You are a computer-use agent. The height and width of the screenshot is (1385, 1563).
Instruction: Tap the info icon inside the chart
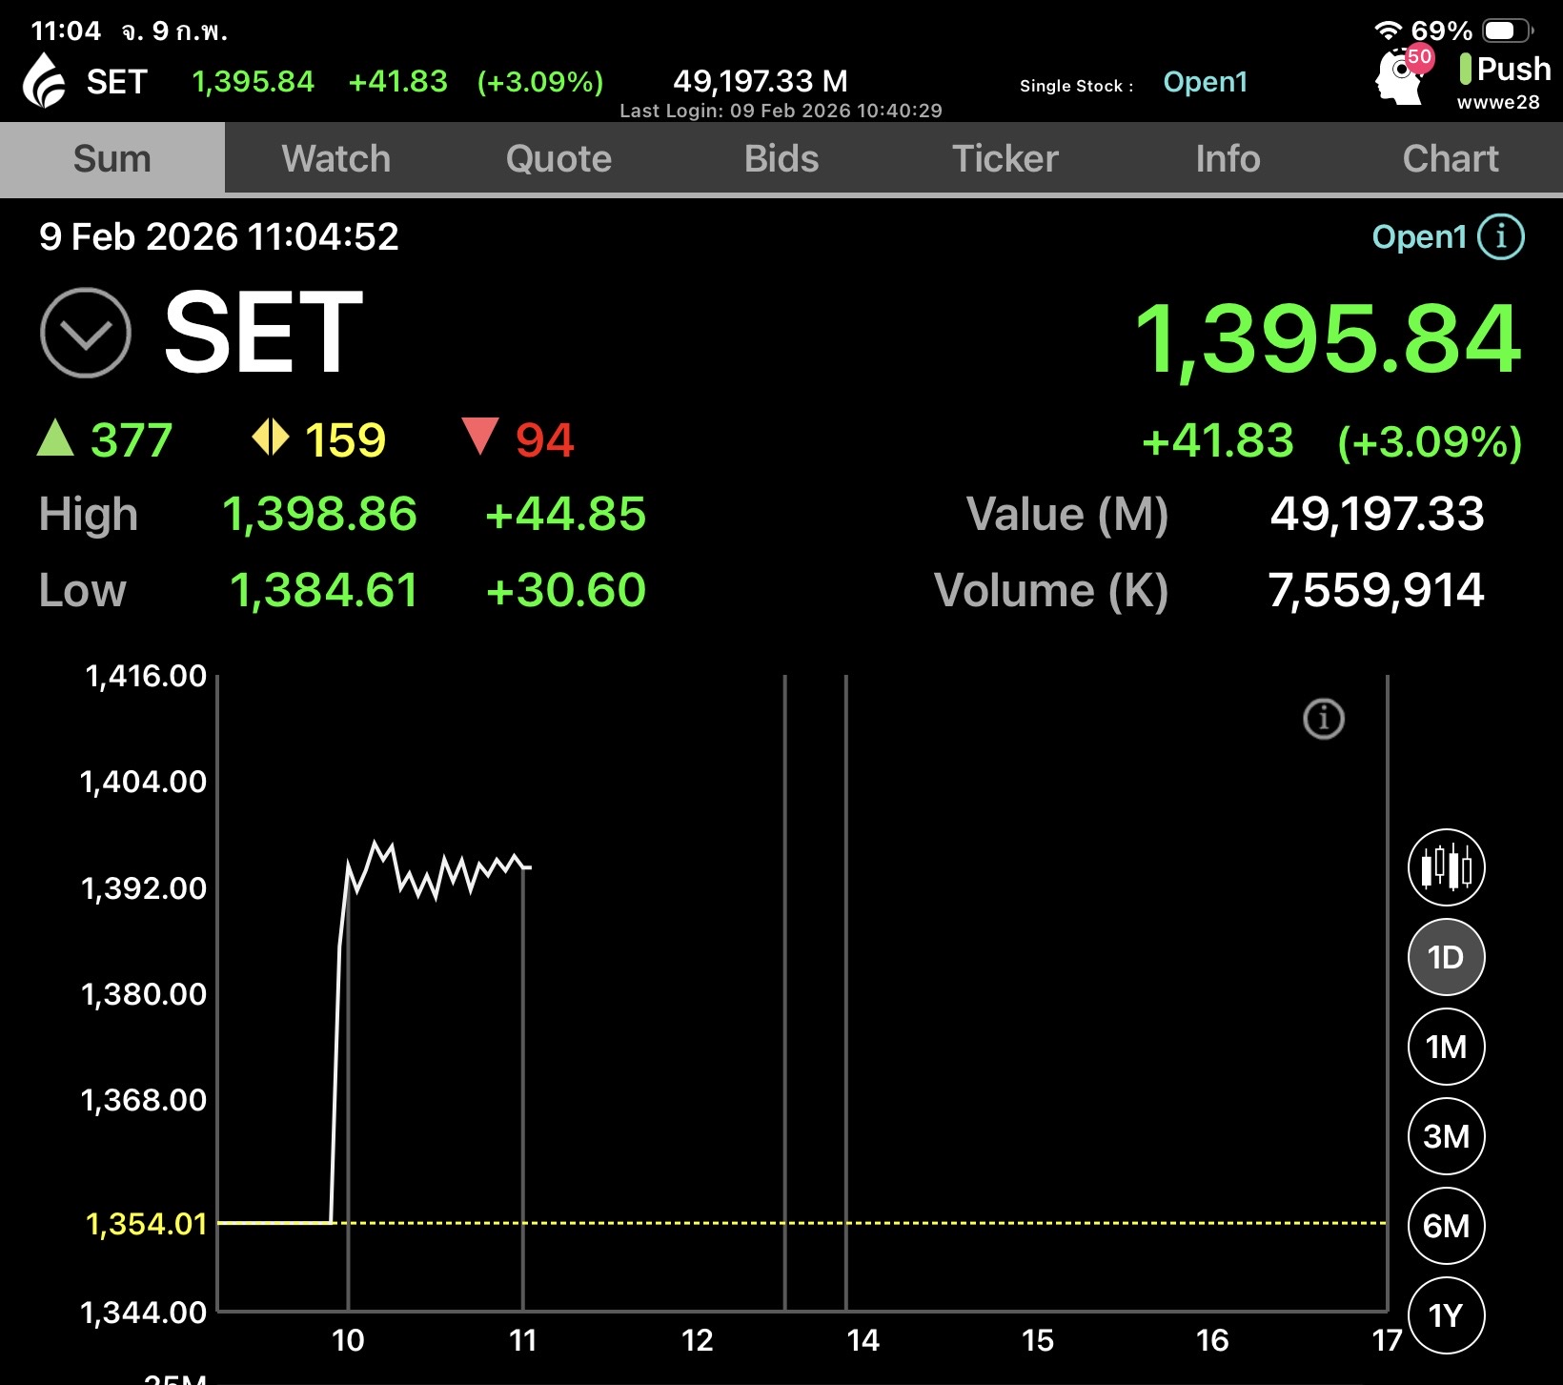1324,719
